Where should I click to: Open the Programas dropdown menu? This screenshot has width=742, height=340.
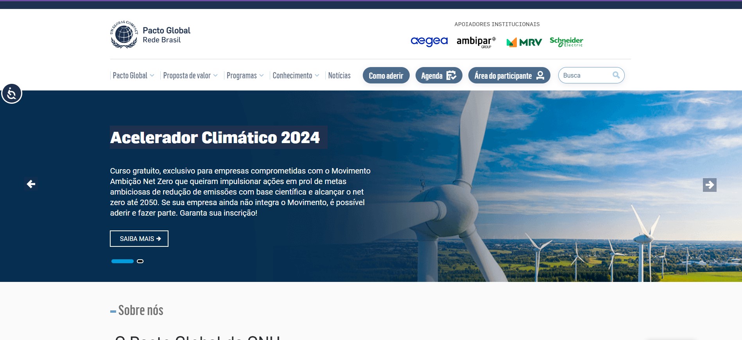click(245, 76)
